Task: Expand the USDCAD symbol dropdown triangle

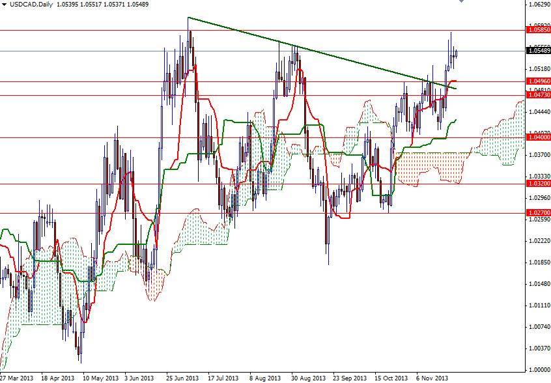Action: (5, 4)
